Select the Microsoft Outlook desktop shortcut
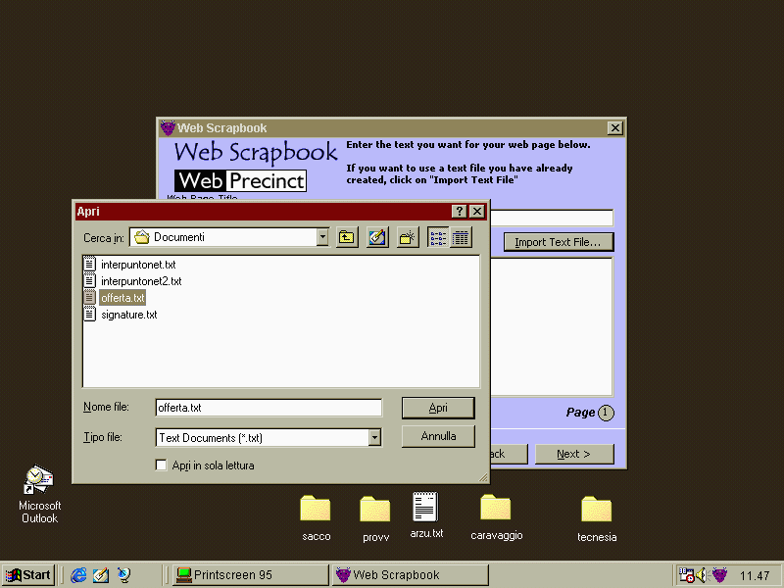This screenshot has width=784, height=588. (39, 495)
